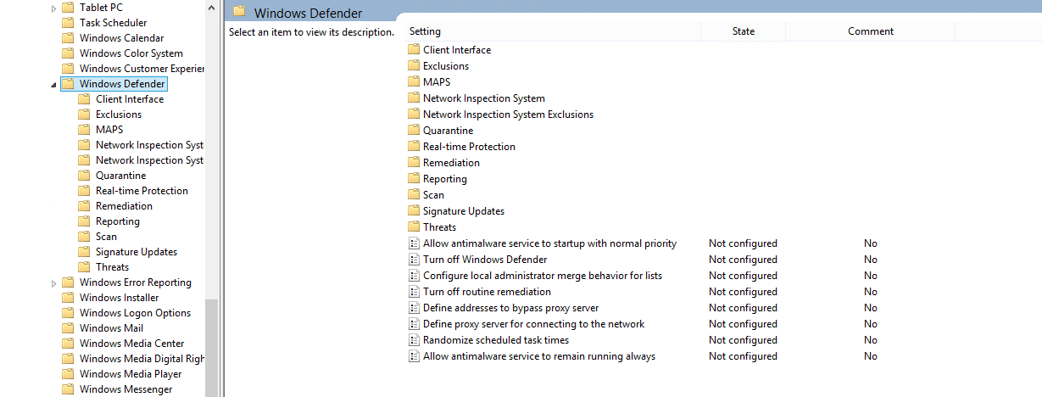This screenshot has width=1042, height=397.
Task: Click the Quarantine folder icon in settings list
Action: (x=414, y=131)
